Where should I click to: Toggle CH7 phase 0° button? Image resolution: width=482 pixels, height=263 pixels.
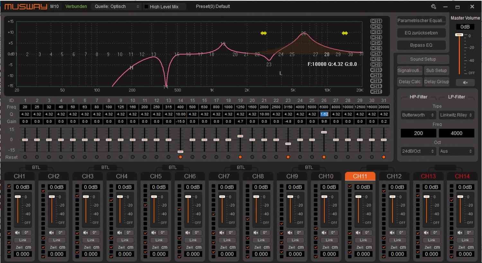coord(231,233)
